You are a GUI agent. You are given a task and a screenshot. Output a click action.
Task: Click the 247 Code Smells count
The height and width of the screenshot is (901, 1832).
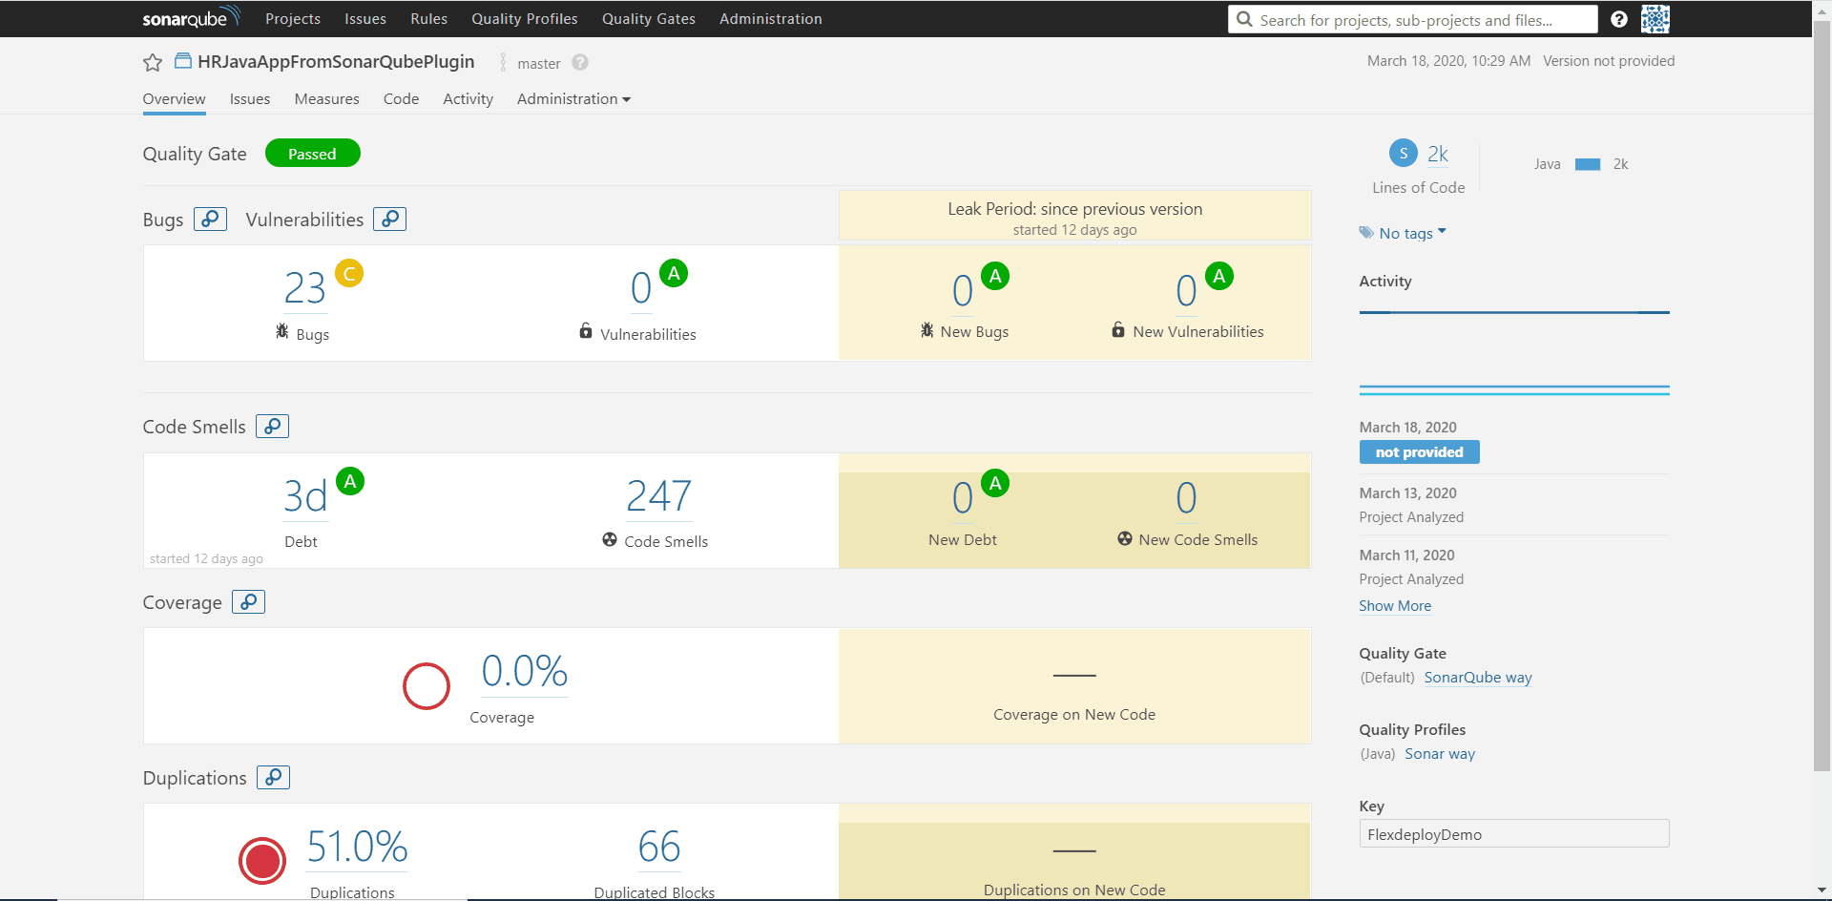658,496
